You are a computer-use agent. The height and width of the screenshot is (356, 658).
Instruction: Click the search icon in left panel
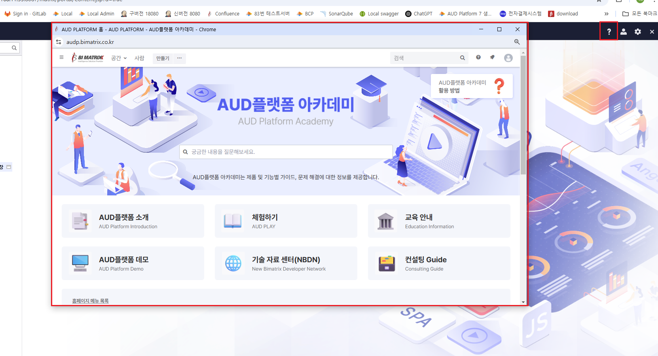pyautogui.click(x=14, y=48)
